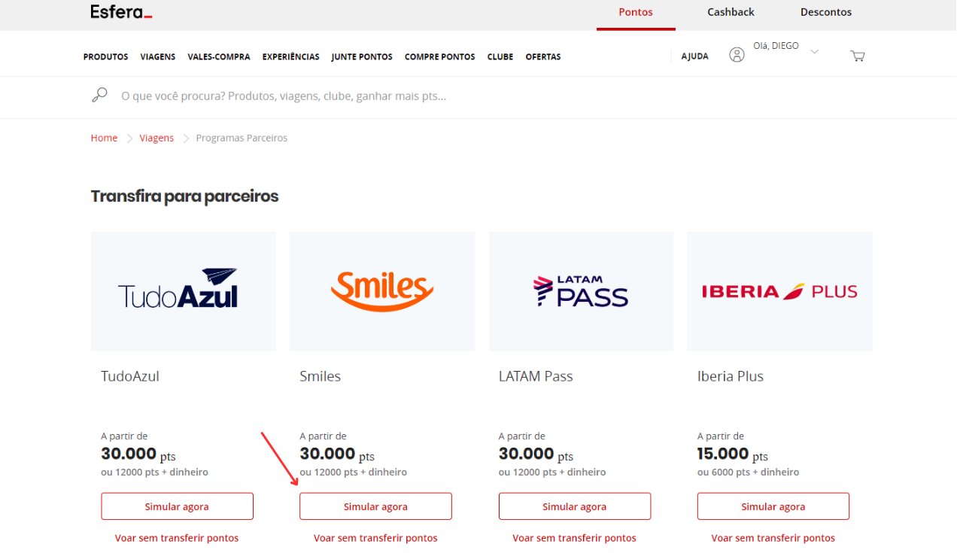Open the CLUBE menu
Image resolution: width=957 pixels, height=553 pixels.
coord(500,56)
